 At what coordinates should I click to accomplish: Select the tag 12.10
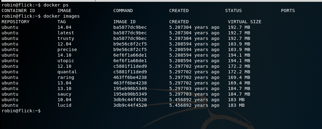pyautogui.click(x=64, y=66)
